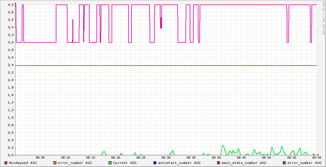Select the 4,0 label on y-axis

[x=11, y=5]
